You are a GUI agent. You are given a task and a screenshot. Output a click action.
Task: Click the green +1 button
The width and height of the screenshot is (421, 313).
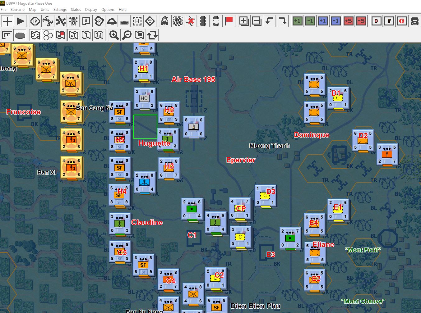[297, 21]
